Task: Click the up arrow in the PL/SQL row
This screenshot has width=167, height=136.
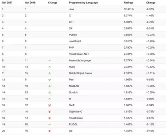Action: [50, 124]
